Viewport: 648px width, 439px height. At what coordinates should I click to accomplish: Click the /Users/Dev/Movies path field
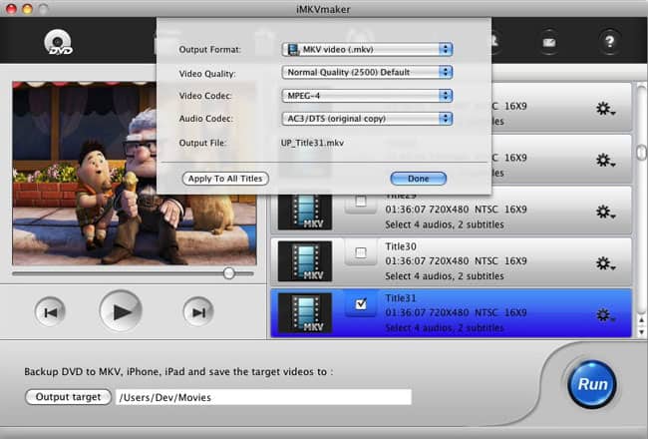tap(263, 397)
